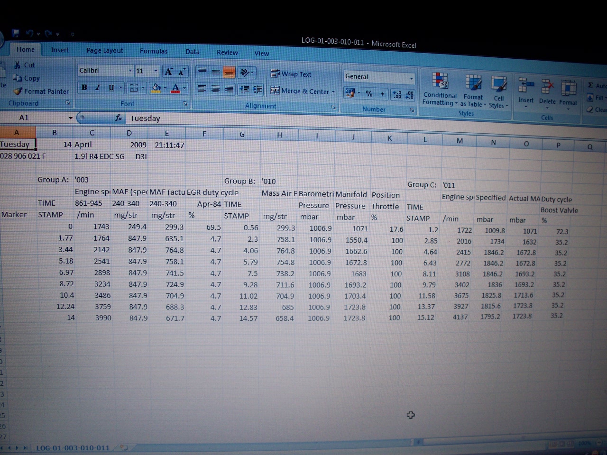
Task: Switch to the Formulas ribbon tab
Action: click(153, 51)
